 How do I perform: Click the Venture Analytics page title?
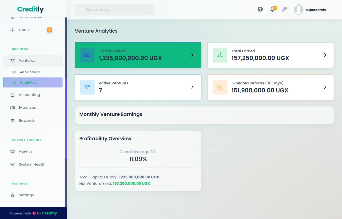click(96, 31)
